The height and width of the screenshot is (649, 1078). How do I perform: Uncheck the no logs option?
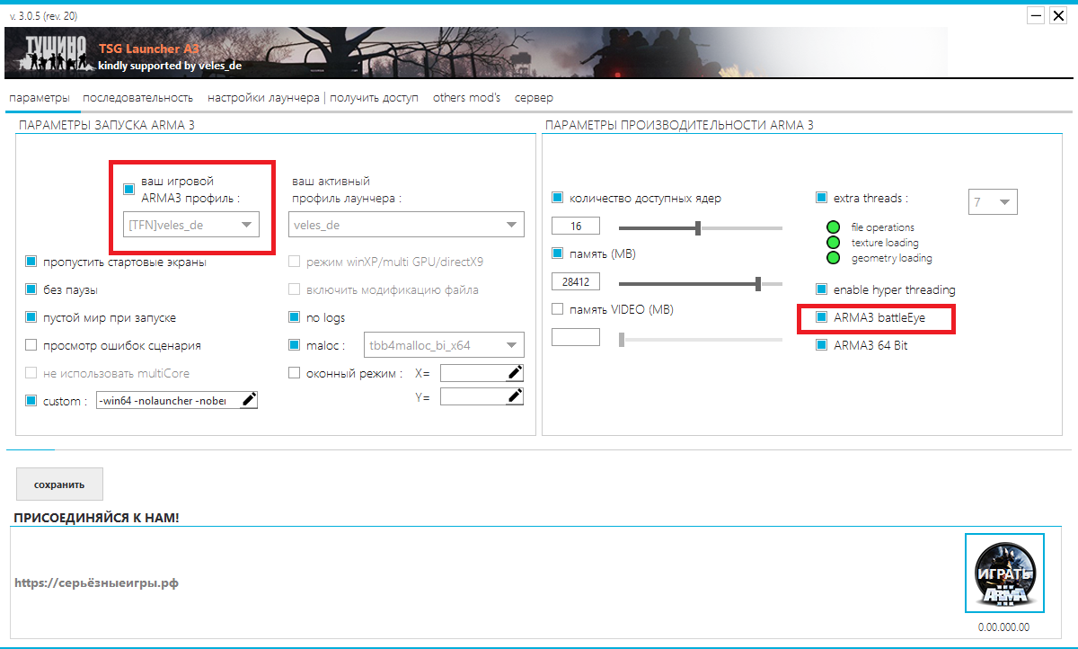(295, 317)
